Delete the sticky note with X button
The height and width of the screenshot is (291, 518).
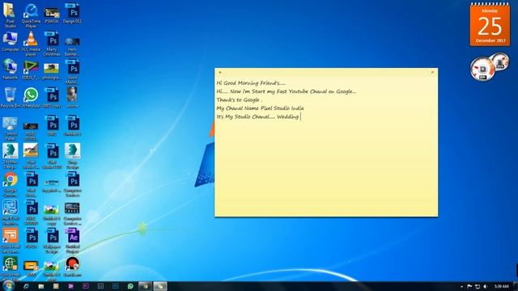(432, 72)
